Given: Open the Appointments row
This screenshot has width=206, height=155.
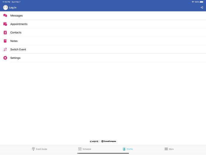Looking at the screenshot, I should point(103,24).
